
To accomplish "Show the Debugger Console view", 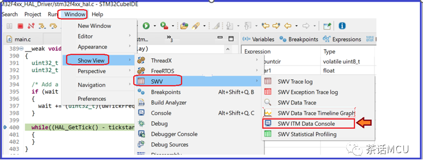I will [198, 134].
